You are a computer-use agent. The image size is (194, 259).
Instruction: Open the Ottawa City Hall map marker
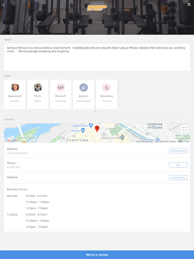pos(122,137)
